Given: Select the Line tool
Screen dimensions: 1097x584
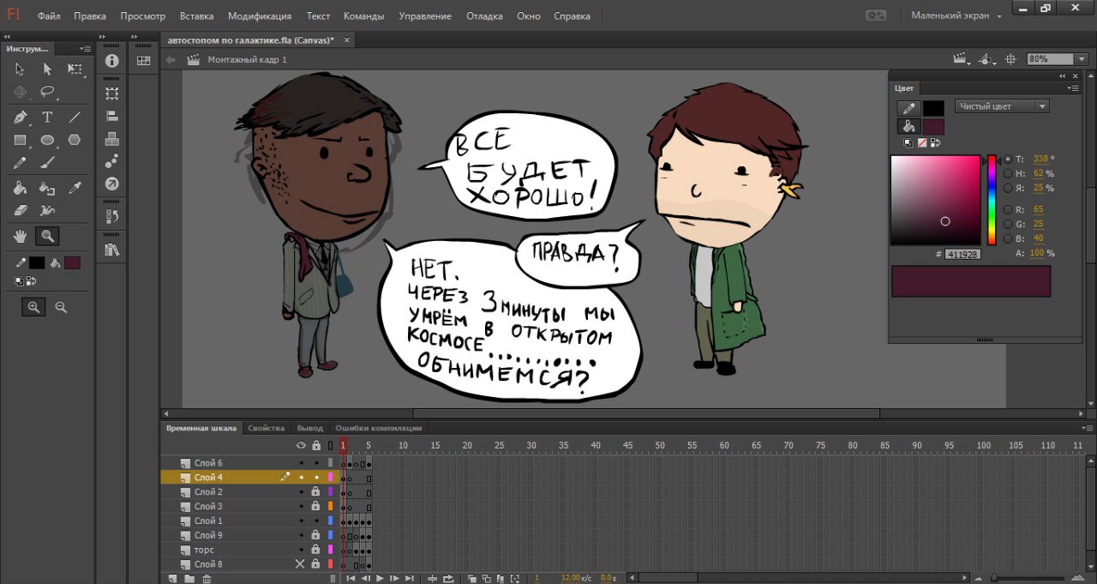Looking at the screenshot, I should 75,117.
